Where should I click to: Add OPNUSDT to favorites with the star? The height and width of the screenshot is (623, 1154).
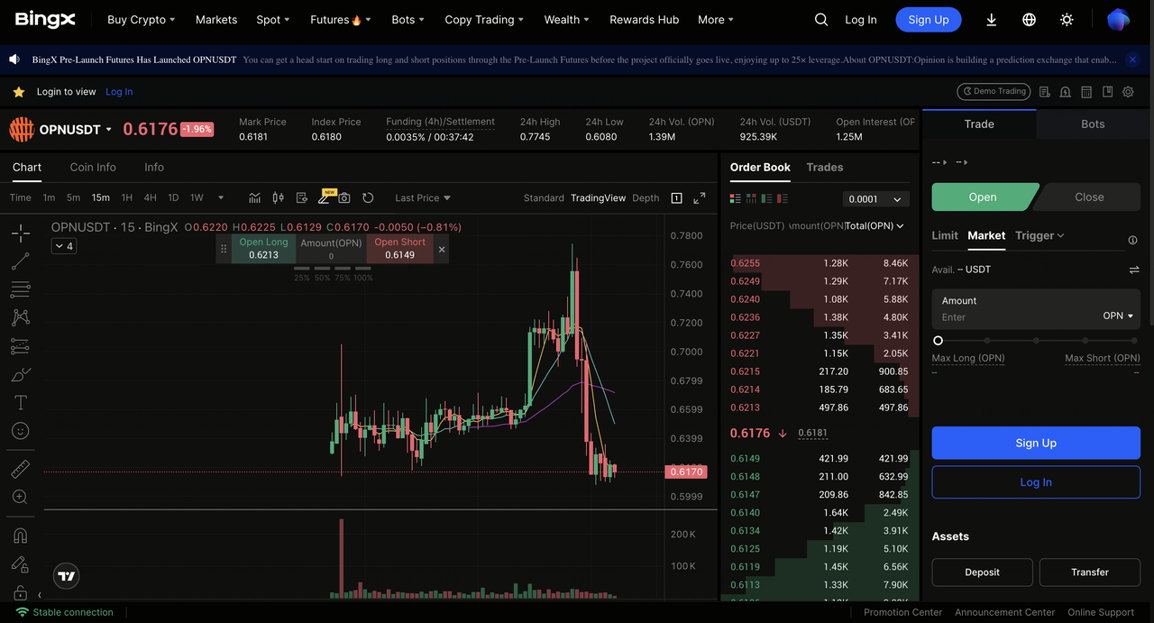tap(19, 92)
